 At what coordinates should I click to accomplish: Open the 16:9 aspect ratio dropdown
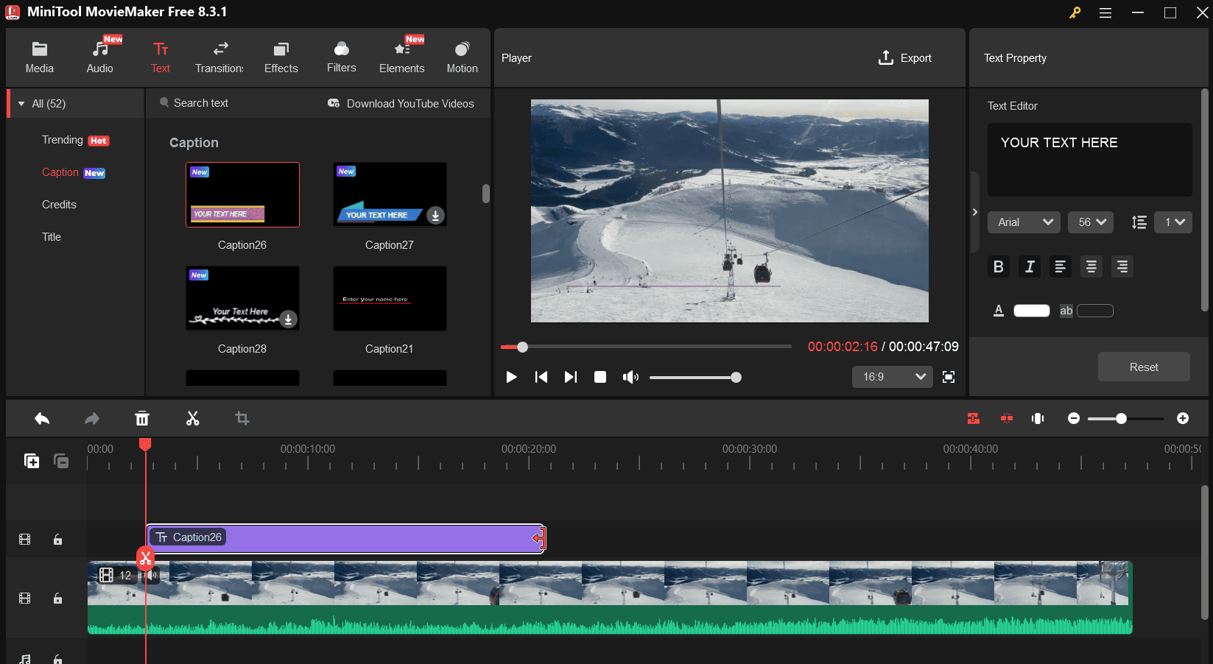pyautogui.click(x=892, y=376)
